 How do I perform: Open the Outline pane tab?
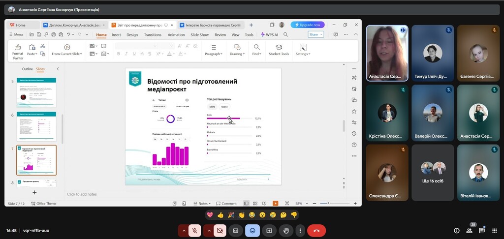[27, 69]
